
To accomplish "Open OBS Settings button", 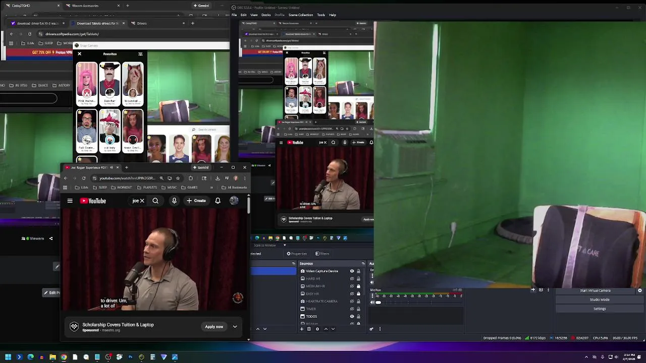I will [600, 309].
